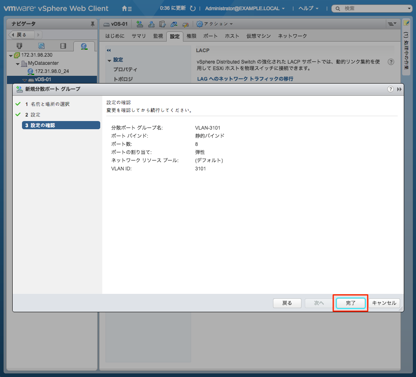416x377 pixels.
Task: Click the wizard 戻る button
Action: click(x=287, y=303)
